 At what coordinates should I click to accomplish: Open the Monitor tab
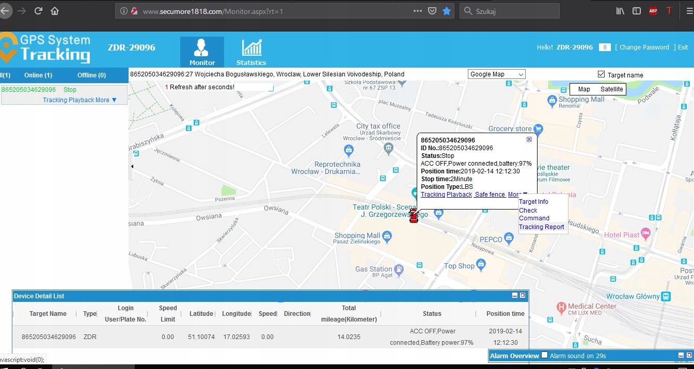(202, 52)
